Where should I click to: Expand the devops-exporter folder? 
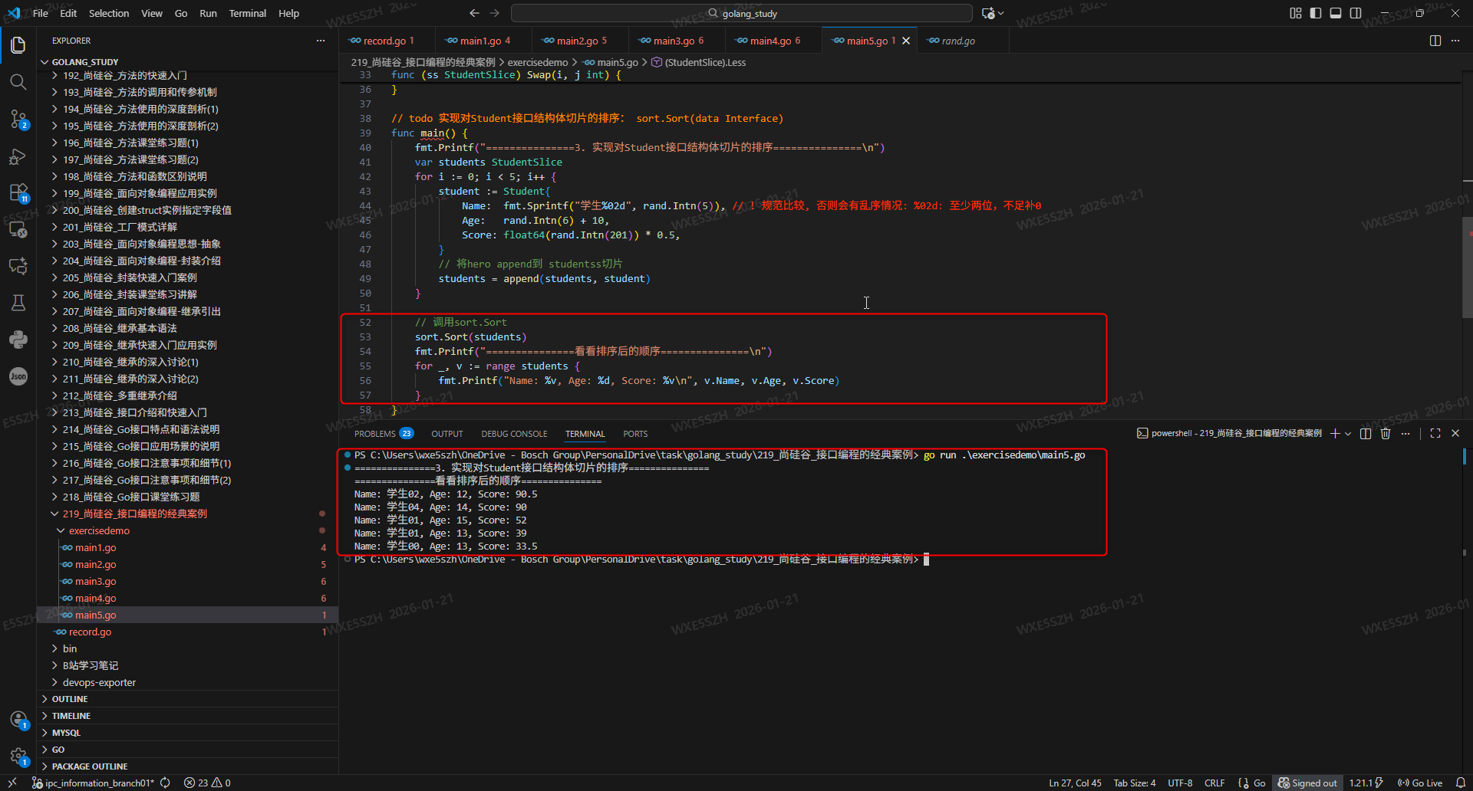click(189, 682)
